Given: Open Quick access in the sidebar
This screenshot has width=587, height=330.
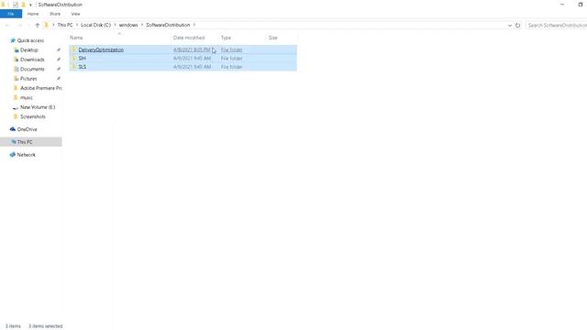Looking at the screenshot, I should coord(30,40).
